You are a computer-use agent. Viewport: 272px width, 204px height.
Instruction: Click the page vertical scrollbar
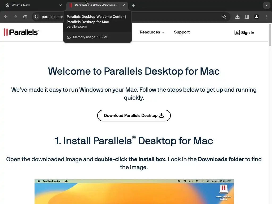click(x=270, y=35)
